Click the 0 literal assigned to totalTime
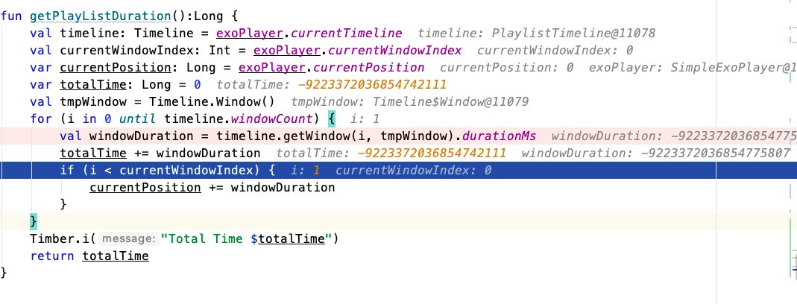The height and width of the screenshot is (304, 797). click(198, 84)
